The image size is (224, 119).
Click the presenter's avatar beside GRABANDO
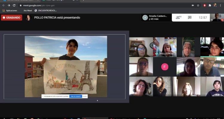pyautogui.click(x=29, y=18)
